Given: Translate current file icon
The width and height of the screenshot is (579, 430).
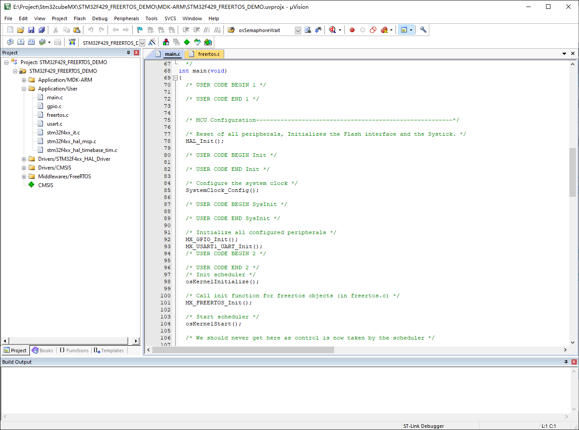Looking at the screenshot, I should (x=10, y=42).
